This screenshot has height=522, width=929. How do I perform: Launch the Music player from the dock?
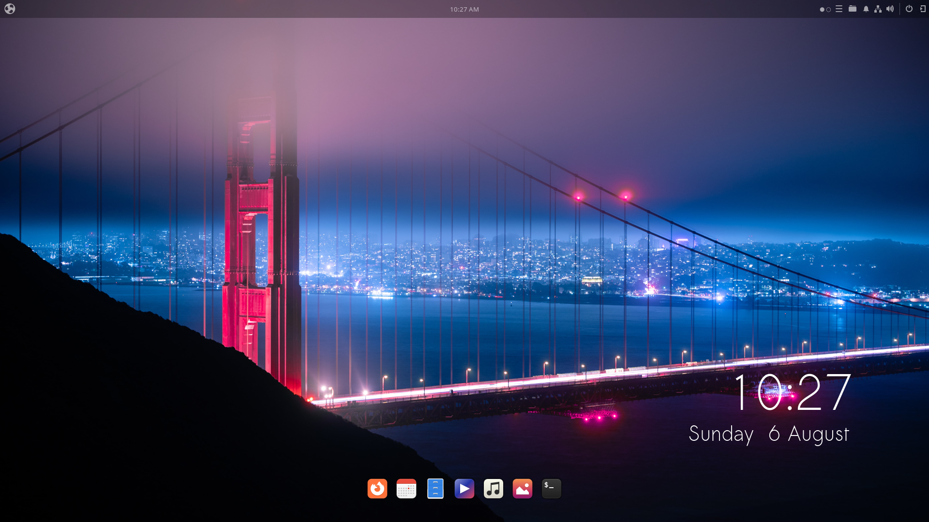coord(493,489)
